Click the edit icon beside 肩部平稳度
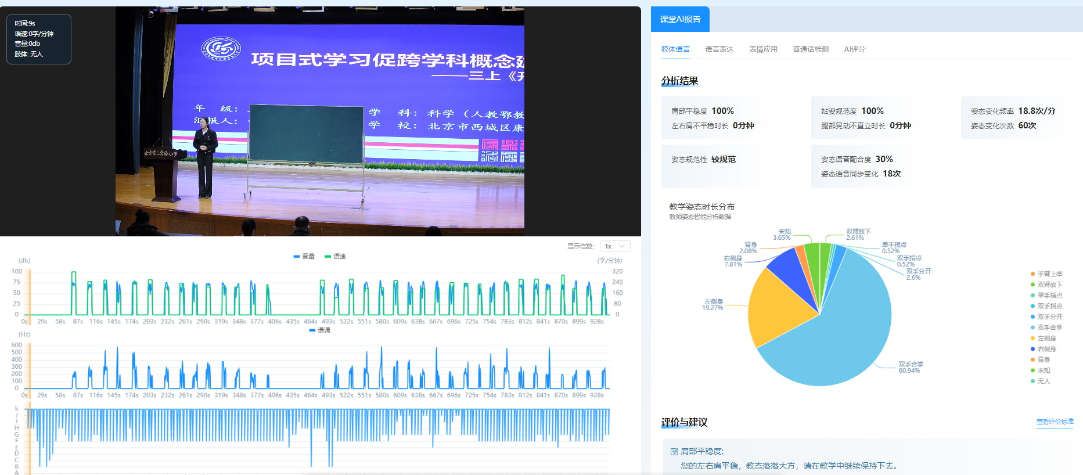This screenshot has height=475, width=1083. (674, 451)
